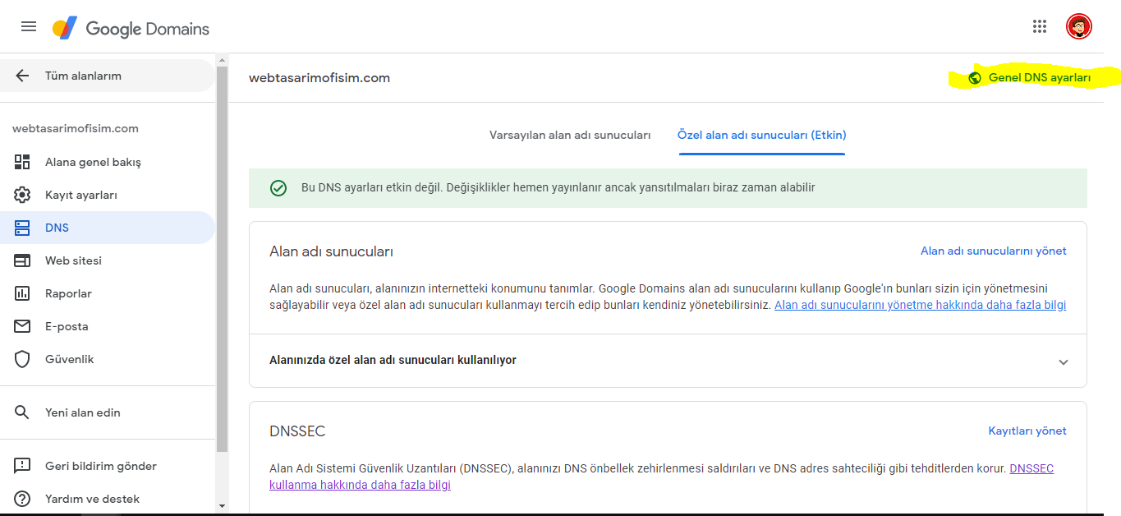The width and height of the screenshot is (1121, 516).
Task: Open Güvenlik section
Action: click(107, 359)
